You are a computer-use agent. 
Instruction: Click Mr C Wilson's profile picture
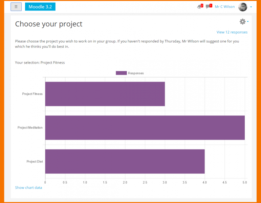[243, 7]
